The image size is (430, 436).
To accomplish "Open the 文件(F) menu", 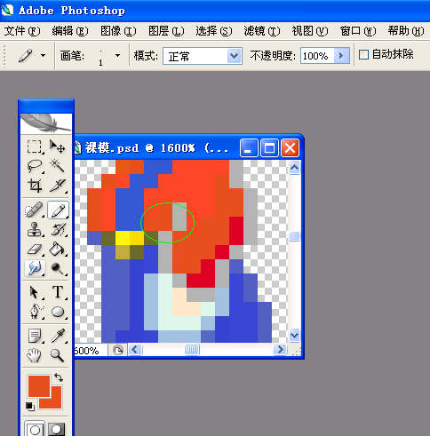I will (22, 31).
